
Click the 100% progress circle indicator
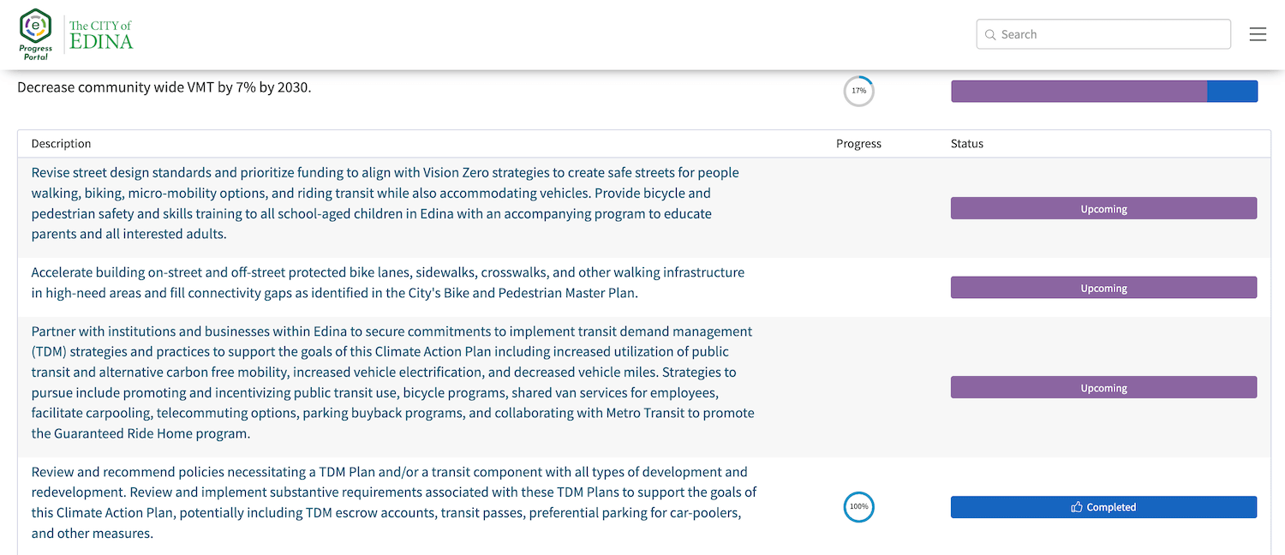coord(858,507)
